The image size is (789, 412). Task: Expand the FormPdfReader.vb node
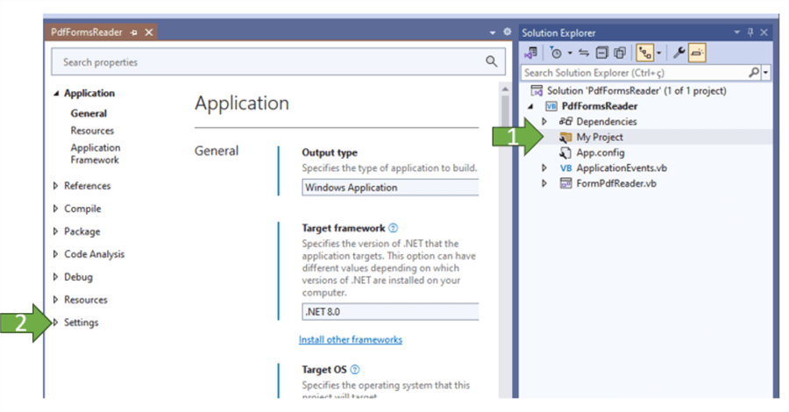pyautogui.click(x=544, y=183)
